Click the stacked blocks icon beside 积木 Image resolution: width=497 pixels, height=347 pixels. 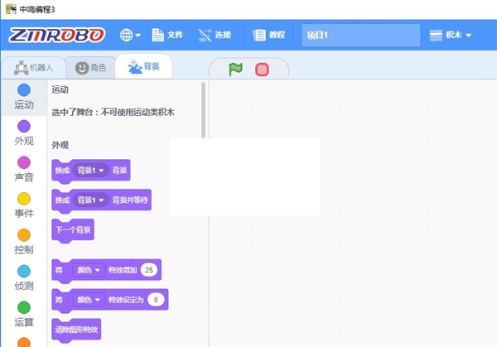[x=436, y=35]
